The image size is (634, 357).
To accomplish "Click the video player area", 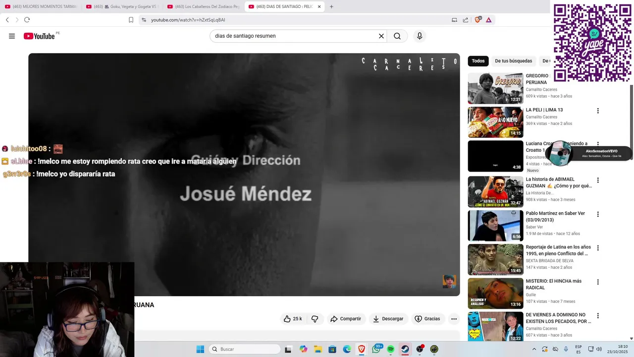I will (244, 175).
